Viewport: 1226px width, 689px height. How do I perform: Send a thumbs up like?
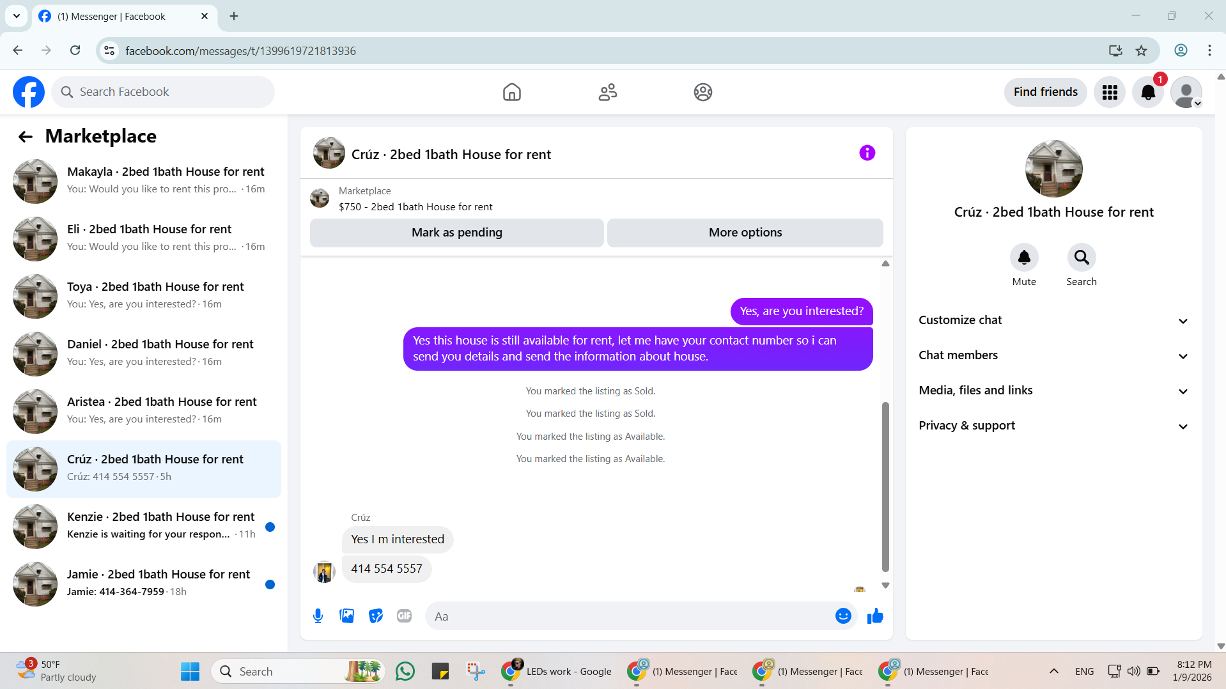pos(875,615)
